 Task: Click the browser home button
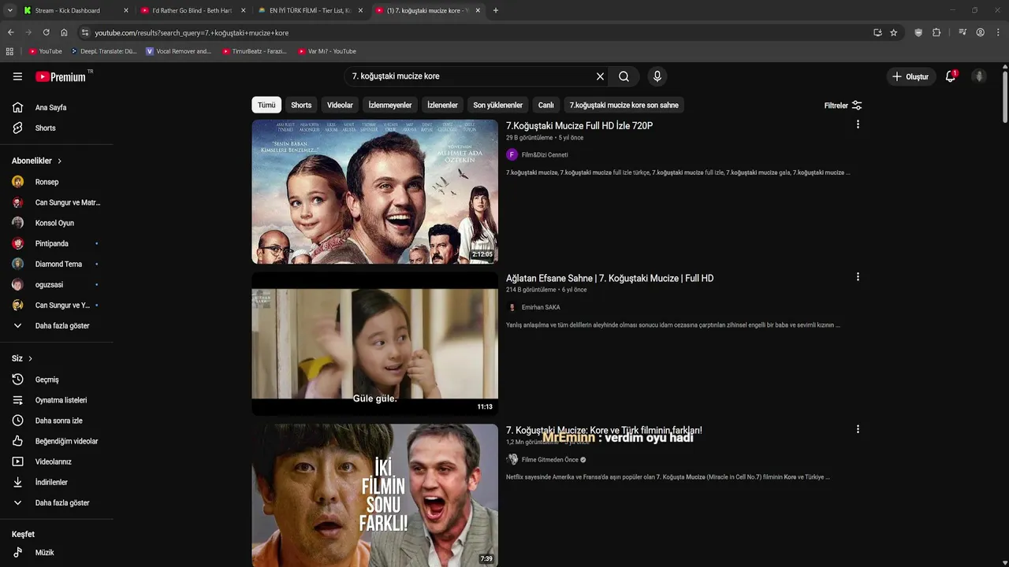[x=64, y=32]
